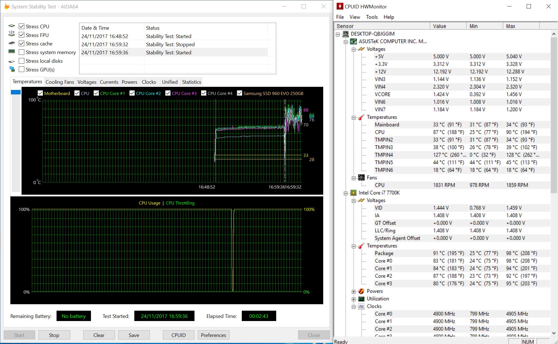Open the Tools menu in HWMonitor
Screen dimensions: 558x344
[372, 17]
